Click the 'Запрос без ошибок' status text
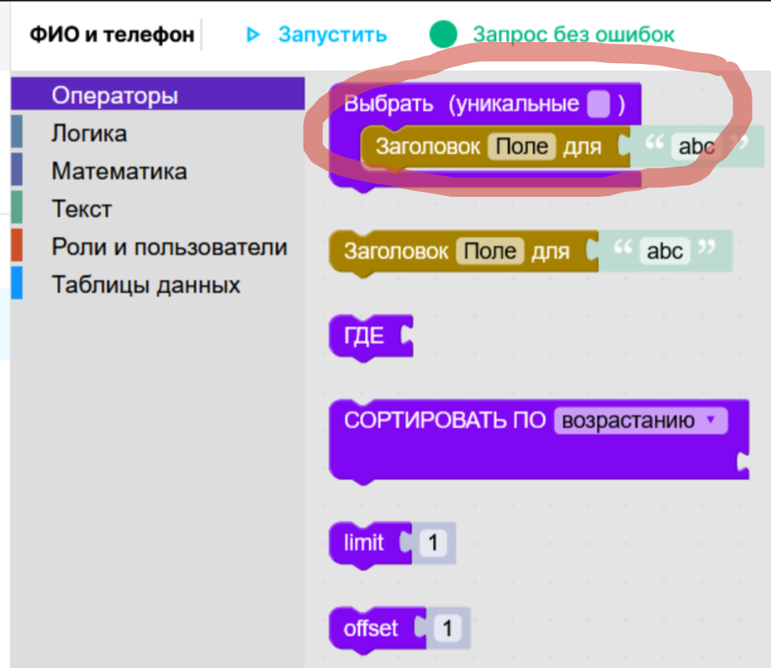This screenshot has height=668, width=771. pyautogui.click(x=573, y=34)
